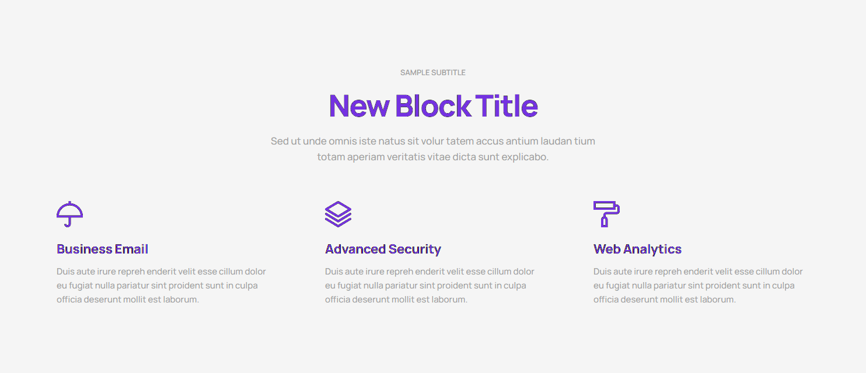Click the description paragraph under Business Email
The height and width of the screenshot is (373, 866).
click(161, 286)
